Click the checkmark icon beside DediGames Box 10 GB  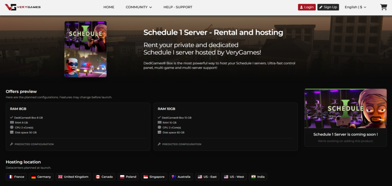coord(160,117)
